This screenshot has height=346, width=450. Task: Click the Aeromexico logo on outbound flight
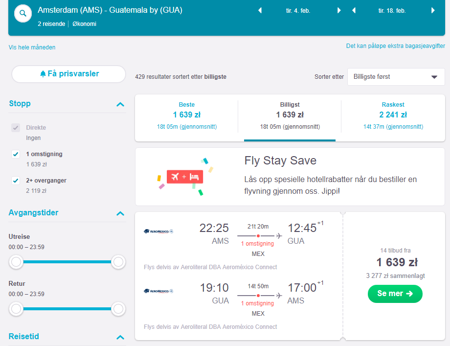pos(158,231)
